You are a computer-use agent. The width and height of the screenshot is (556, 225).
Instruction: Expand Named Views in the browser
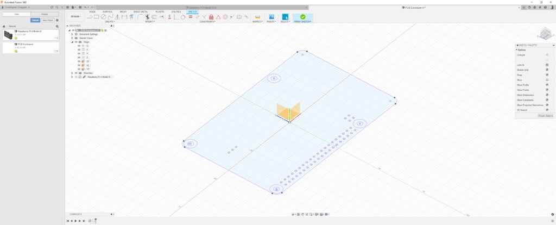(72, 38)
